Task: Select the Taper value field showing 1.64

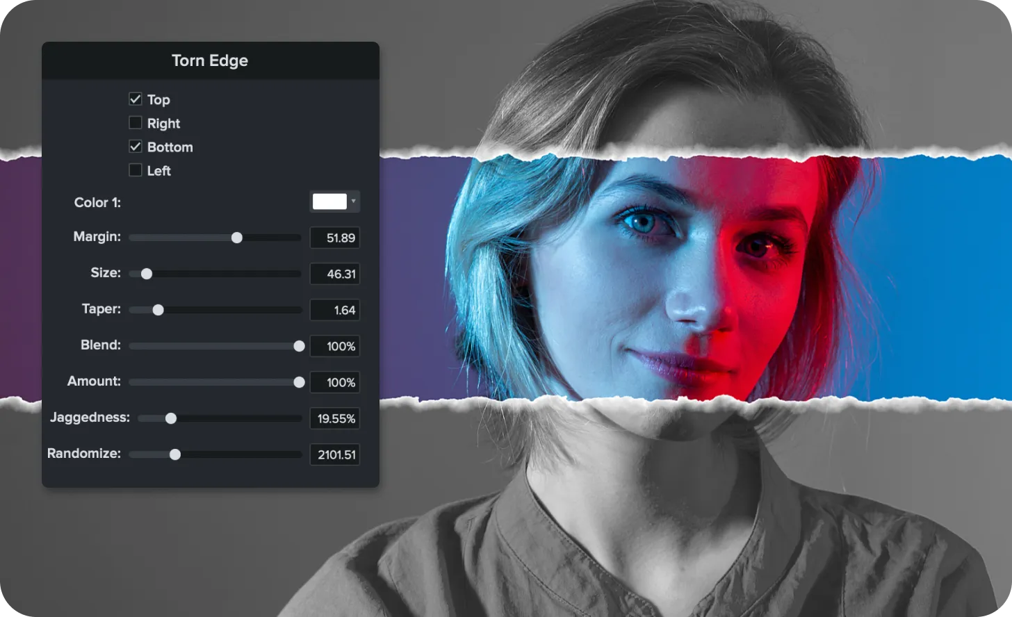Action: point(334,310)
